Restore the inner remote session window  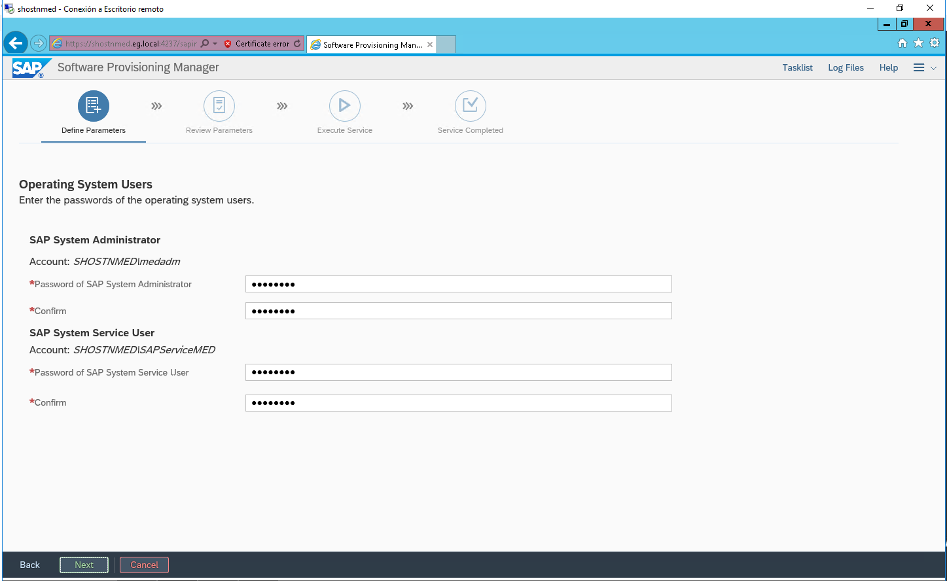tap(904, 24)
